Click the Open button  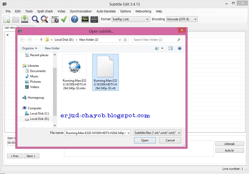point(145,140)
